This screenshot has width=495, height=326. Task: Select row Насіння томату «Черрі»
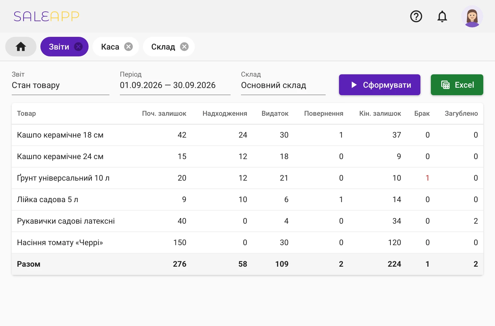[x=247, y=243]
